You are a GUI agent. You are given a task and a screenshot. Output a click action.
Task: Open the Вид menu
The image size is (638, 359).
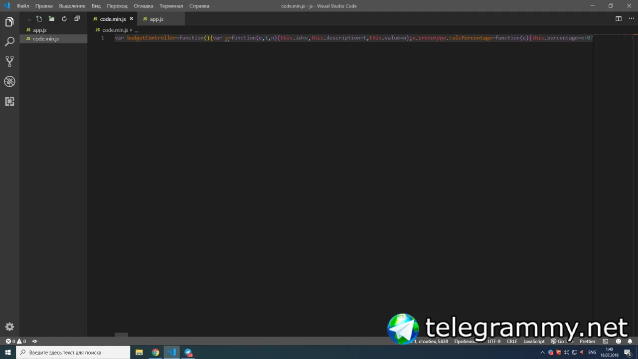[x=96, y=6]
